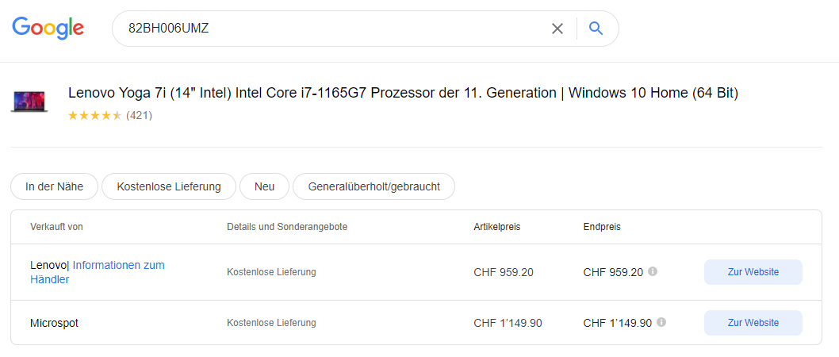Visit Microspot using "Zur Website" button
The height and width of the screenshot is (357, 839).
pos(753,323)
